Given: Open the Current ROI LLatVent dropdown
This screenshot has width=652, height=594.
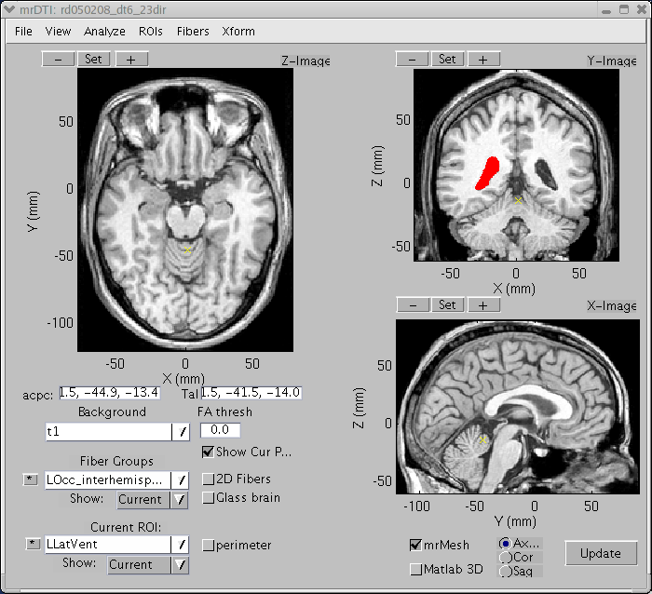Looking at the screenshot, I should [x=183, y=544].
